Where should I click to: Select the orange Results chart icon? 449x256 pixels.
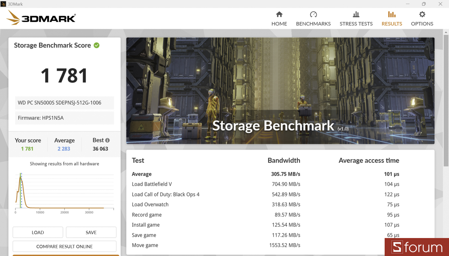pyautogui.click(x=391, y=14)
